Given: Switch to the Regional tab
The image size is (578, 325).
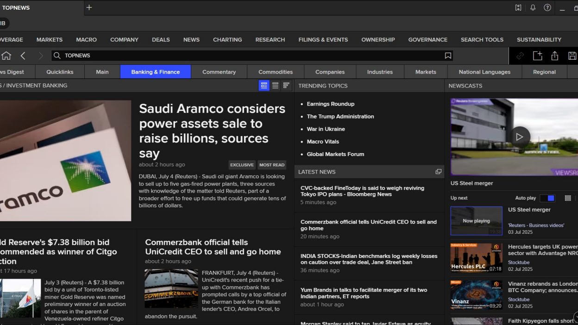Looking at the screenshot, I should 544,72.
